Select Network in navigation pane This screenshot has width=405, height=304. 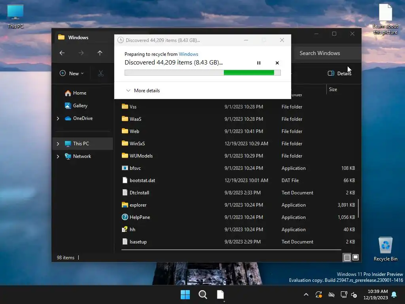[x=78, y=156]
